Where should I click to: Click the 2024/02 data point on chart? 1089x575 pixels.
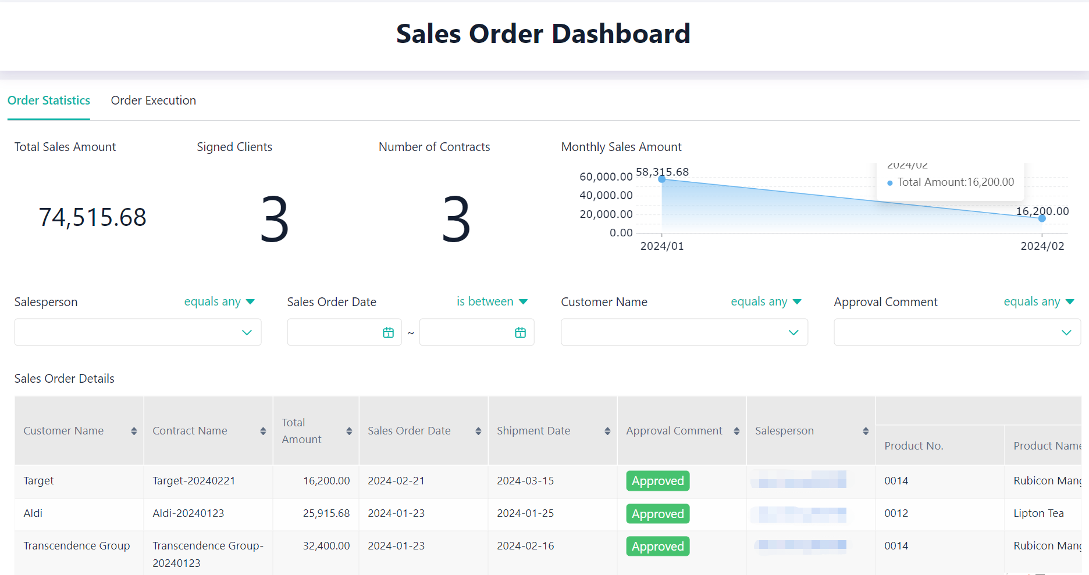point(1042,218)
